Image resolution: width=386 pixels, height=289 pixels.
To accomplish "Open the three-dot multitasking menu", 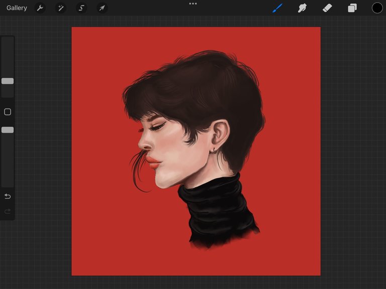I will (193, 4).
